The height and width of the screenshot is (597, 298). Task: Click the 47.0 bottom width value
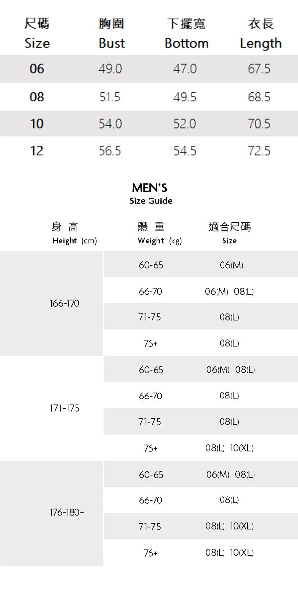(x=185, y=69)
